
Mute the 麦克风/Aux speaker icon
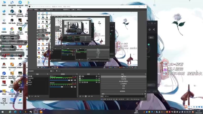click(x=72, y=80)
